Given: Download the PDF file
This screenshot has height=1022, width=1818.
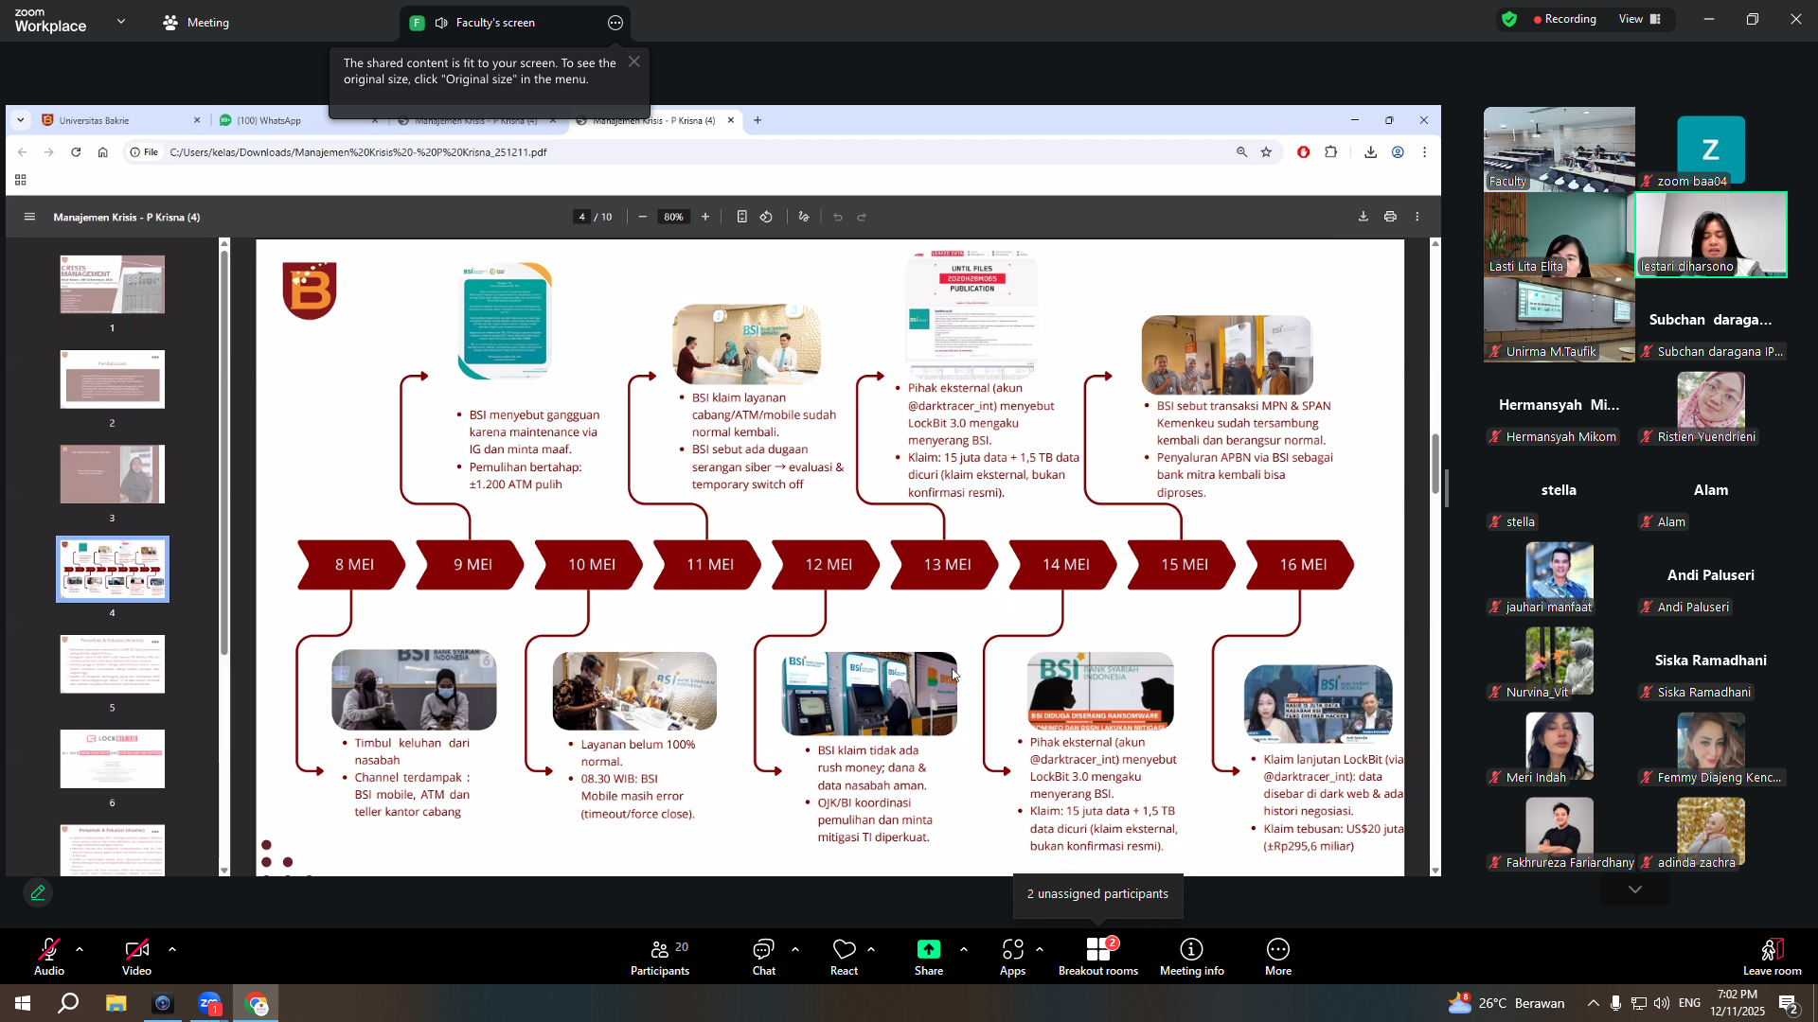Looking at the screenshot, I should tap(1363, 217).
